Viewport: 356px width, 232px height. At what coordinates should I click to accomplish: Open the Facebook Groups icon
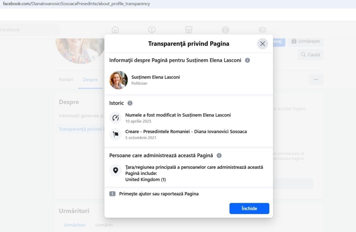(x=225, y=30)
